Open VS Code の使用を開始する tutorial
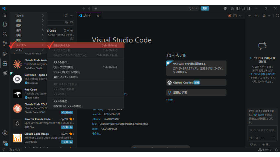This screenshot has width=280, height=157. pos(196,68)
